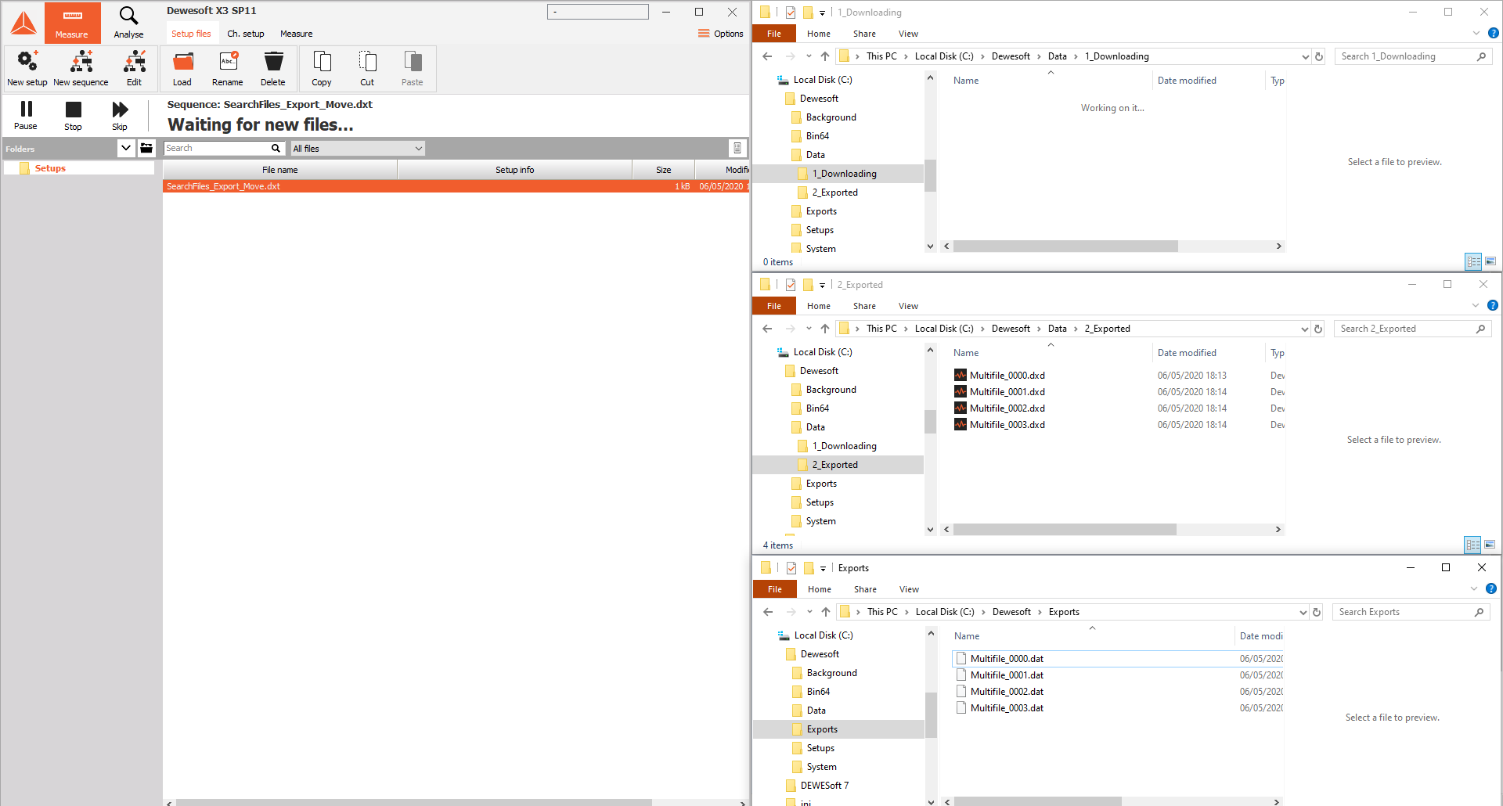
Task: Select DEWESoft 7 folder in Exports tree
Action: point(824,786)
